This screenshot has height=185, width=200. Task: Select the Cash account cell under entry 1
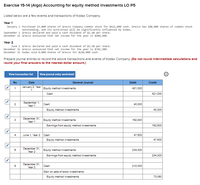83,94
